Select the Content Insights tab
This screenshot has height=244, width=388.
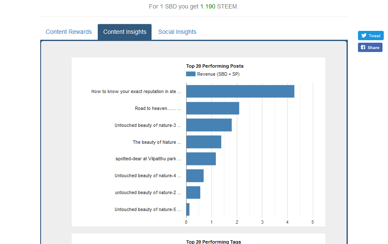point(125,32)
